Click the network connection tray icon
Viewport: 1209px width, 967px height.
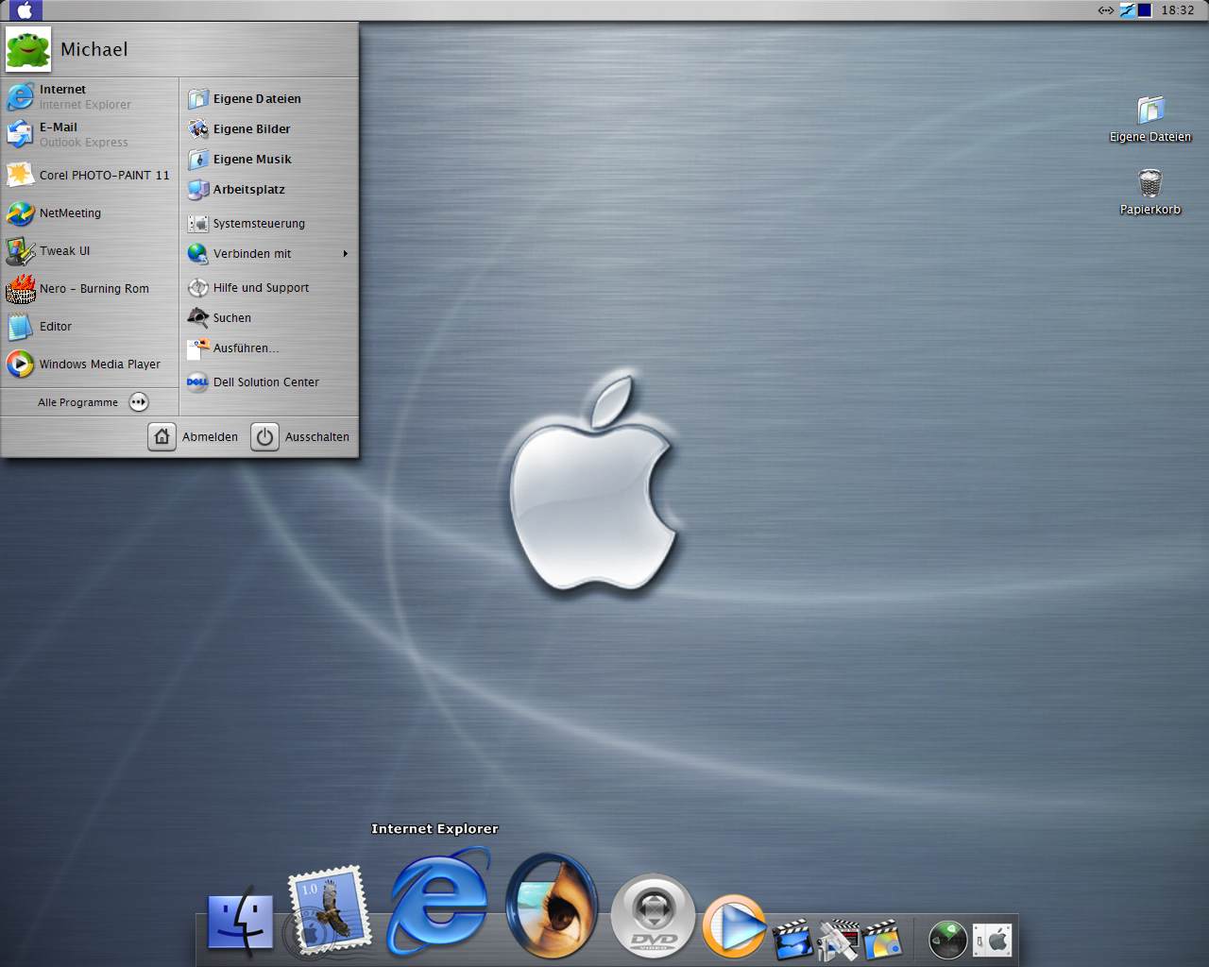(1105, 10)
